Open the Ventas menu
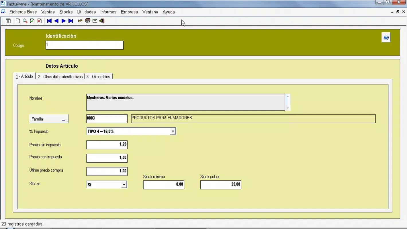 [48, 12]
